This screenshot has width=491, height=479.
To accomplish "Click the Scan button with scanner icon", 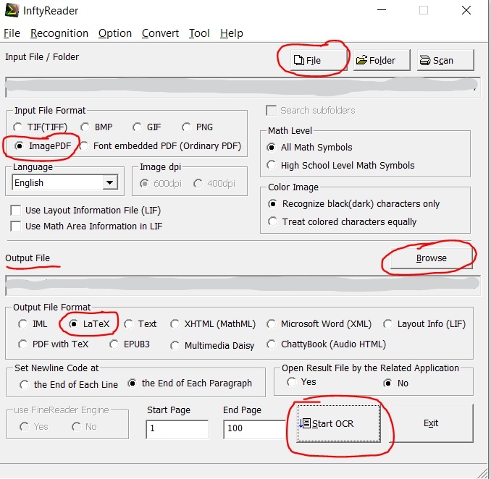I will click(x=445, y=60).
